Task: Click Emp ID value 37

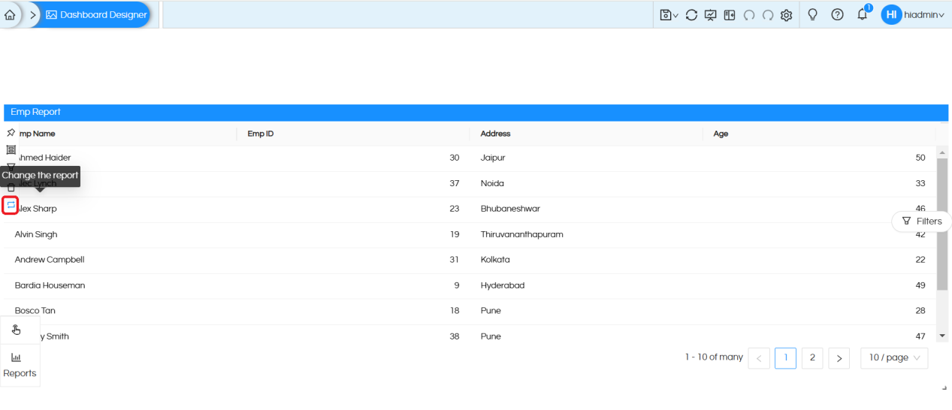Action: tap(454, 183)
